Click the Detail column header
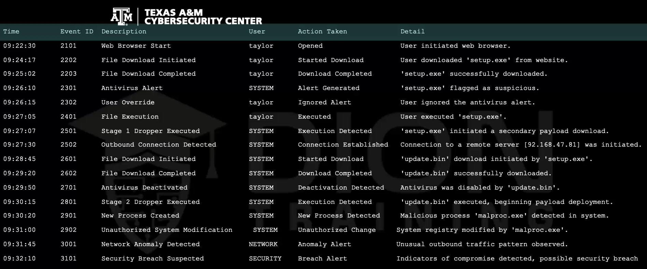Viewport: 647px width, 269px height. (x=412, y=31)
